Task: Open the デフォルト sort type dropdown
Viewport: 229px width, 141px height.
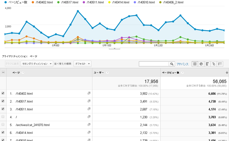Action: (82, 64)
